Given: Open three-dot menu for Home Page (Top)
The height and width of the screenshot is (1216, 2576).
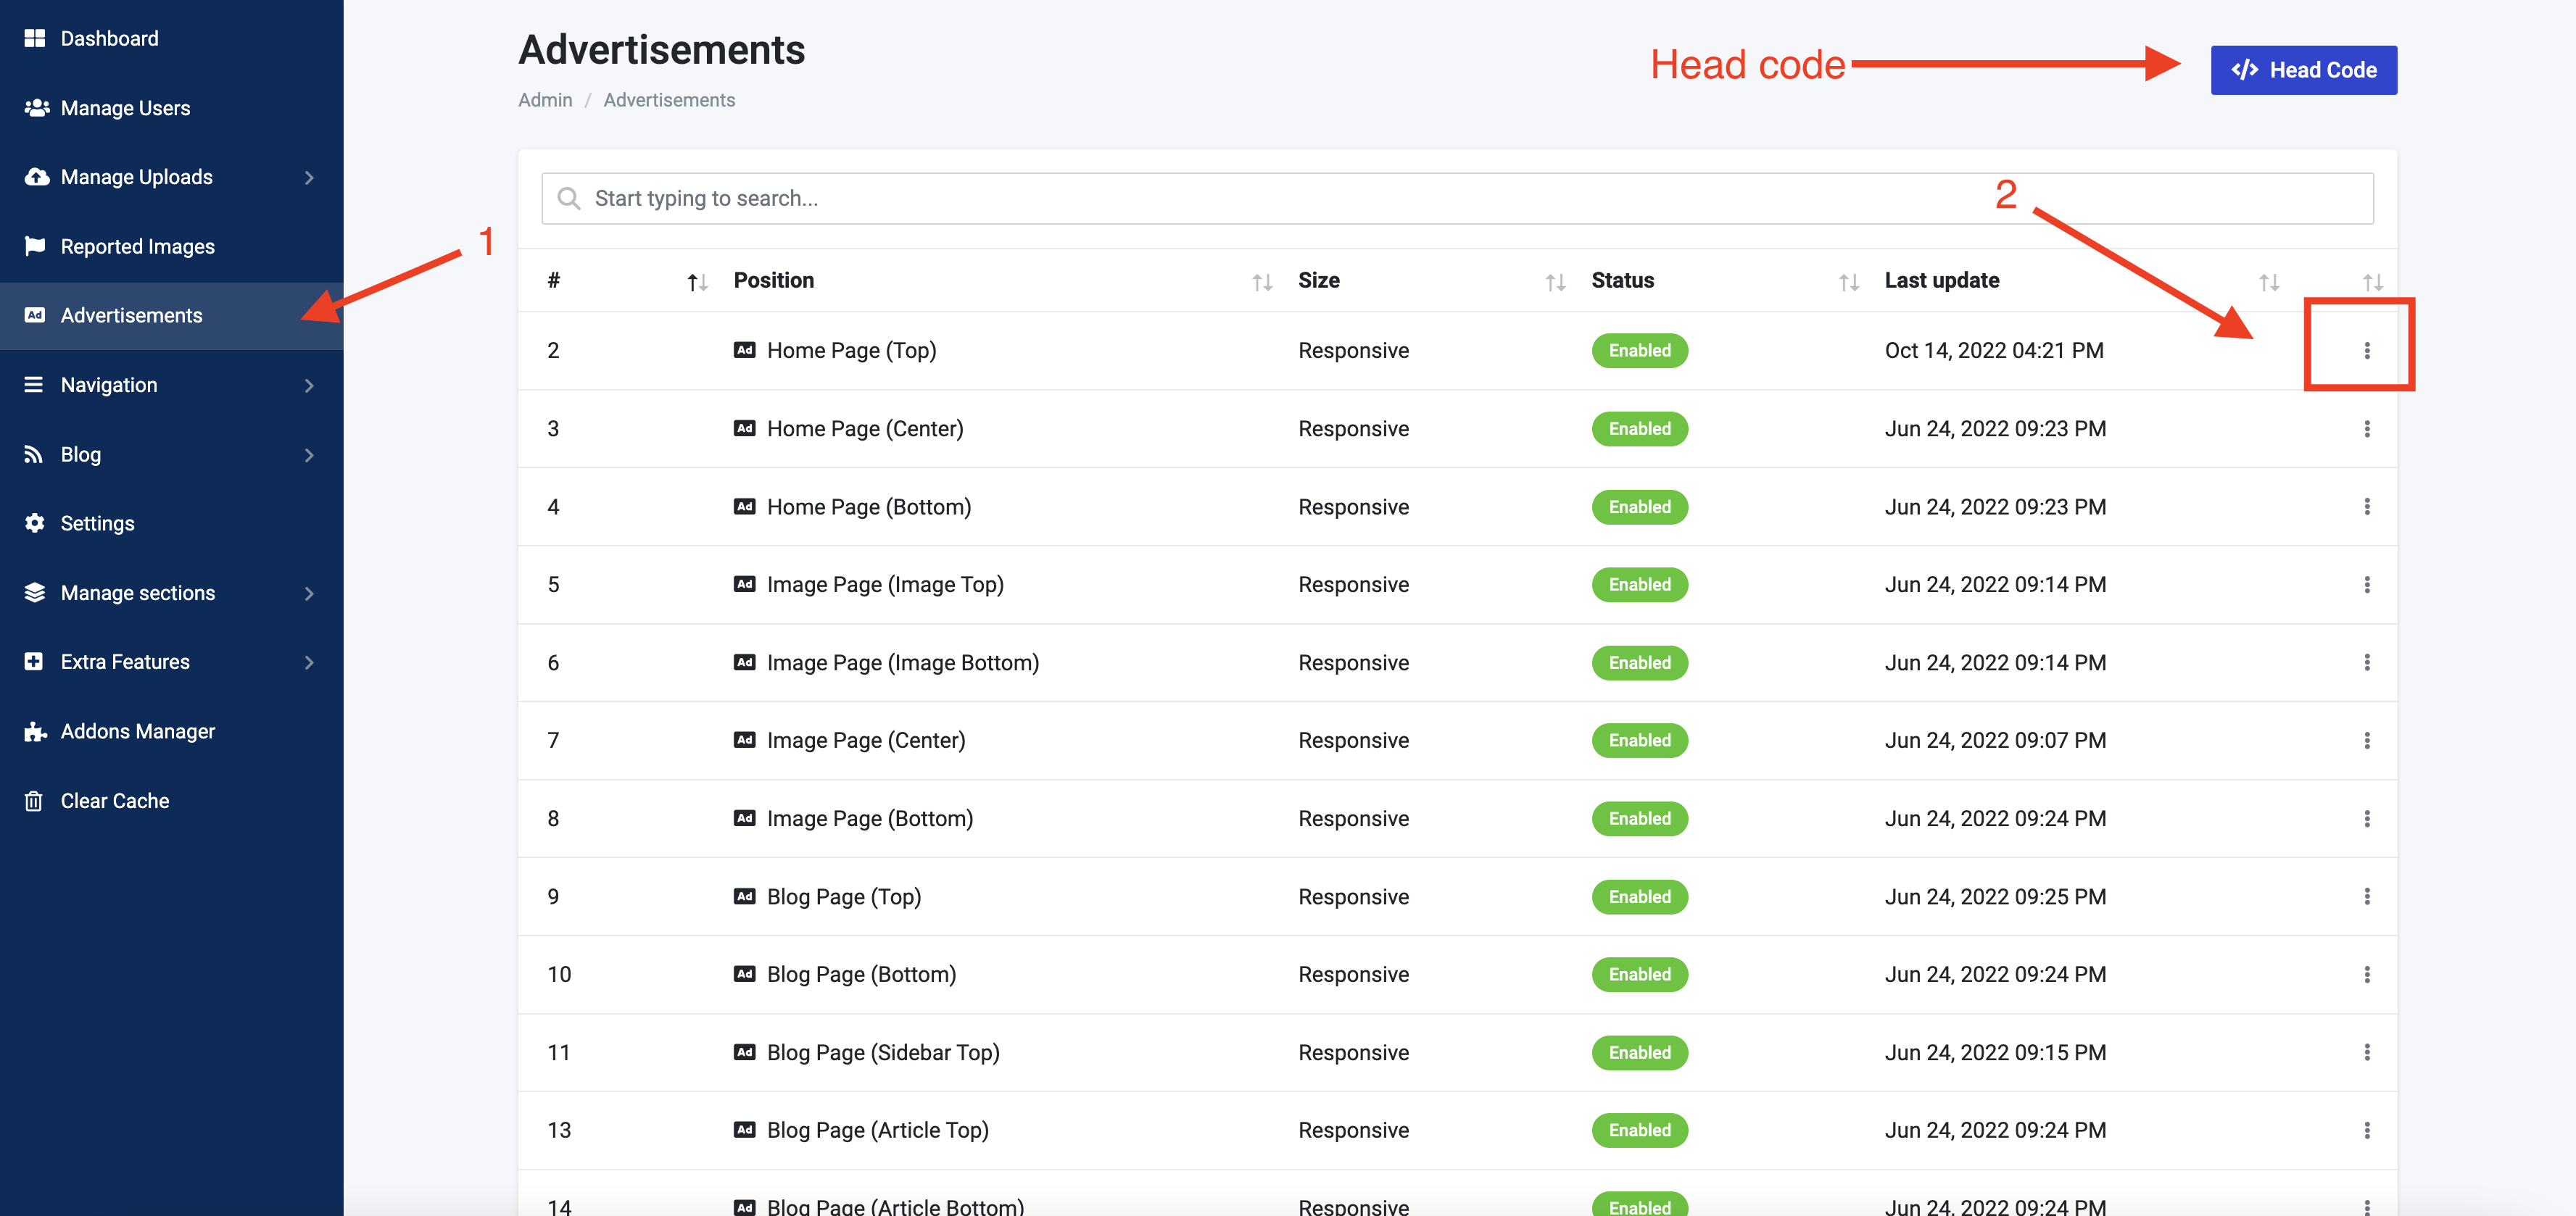Looking at the screenshot, I should pyautogui.click(x=2366, y=351).
